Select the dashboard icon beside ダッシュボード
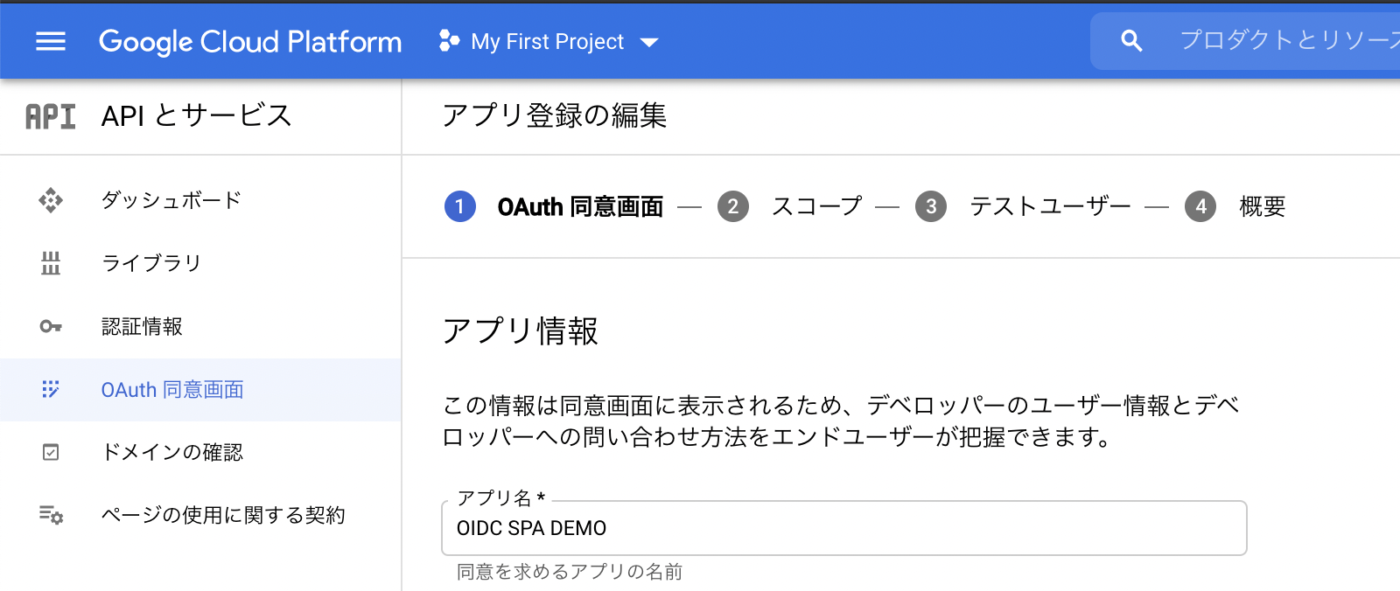 (x=52, y=200)
